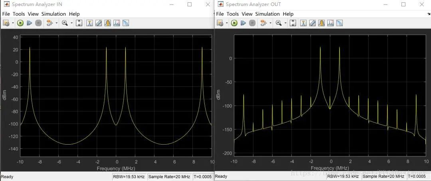Open Help menu in Spectrum Analyzer OUT
Screen dimensions: 431x181
click(x=288, y=14)
